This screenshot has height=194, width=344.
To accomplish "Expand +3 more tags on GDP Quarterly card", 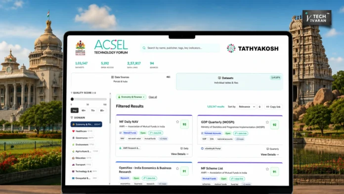I will [240, 139].
